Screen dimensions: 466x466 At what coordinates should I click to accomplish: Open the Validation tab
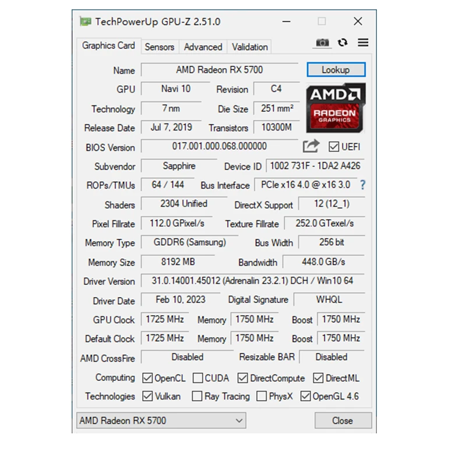point(250,47)
